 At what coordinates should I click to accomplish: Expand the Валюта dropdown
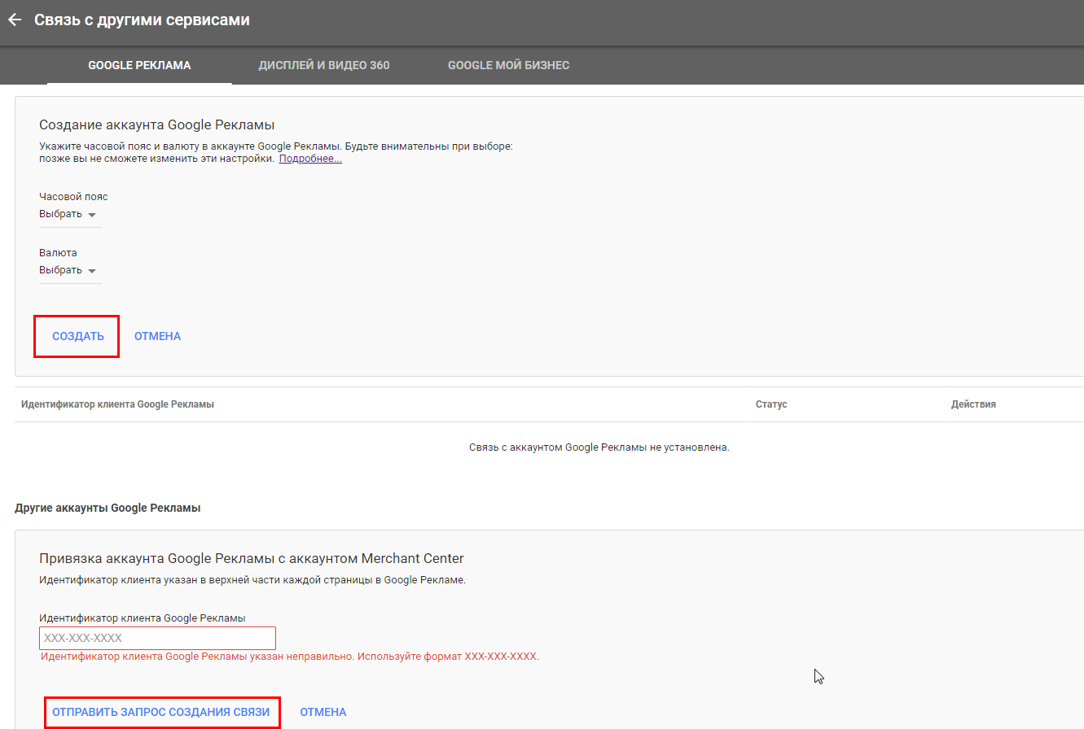(x=70, y=271)
